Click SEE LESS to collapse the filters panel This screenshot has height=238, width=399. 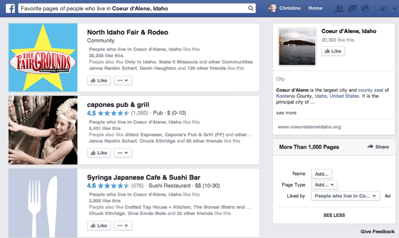[x=334, y=215]
